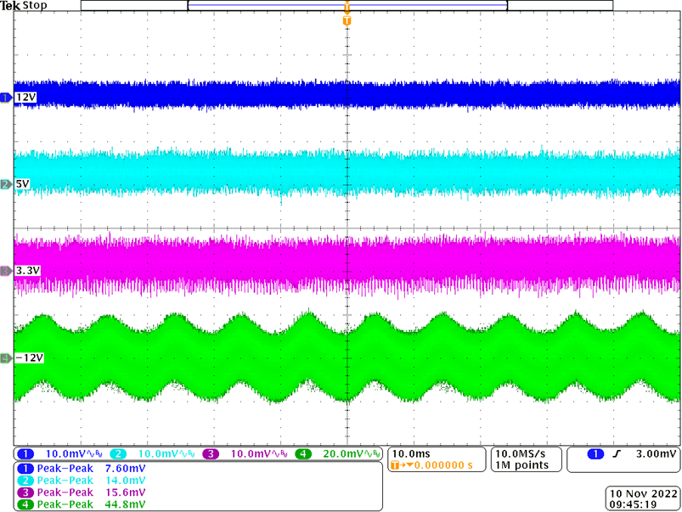Click channel 2 badge in vertical scale readout

pyautogui.click(x=118, y=453)
